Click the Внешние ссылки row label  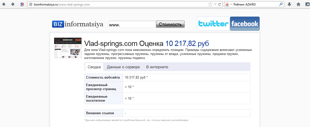pyautogui.click(x=100, y=113)
